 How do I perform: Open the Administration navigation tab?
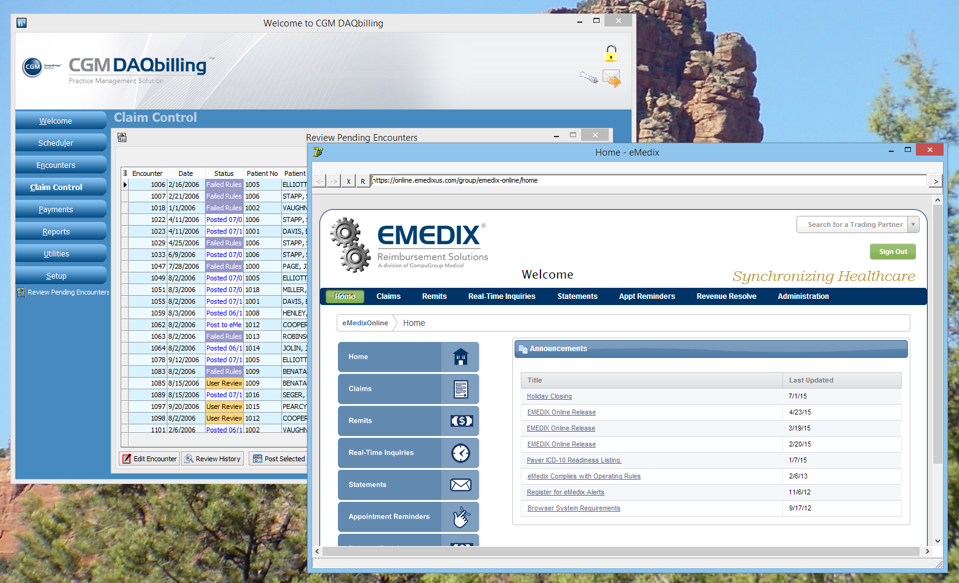(803, 296)
